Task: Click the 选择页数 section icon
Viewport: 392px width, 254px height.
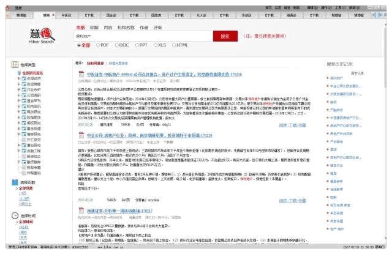Action: [15, 182]
